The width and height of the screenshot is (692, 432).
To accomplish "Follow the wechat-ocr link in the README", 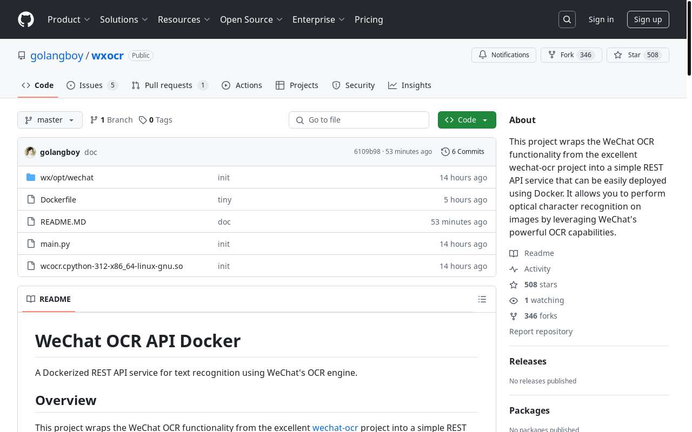I will click(x=335, y=427).
